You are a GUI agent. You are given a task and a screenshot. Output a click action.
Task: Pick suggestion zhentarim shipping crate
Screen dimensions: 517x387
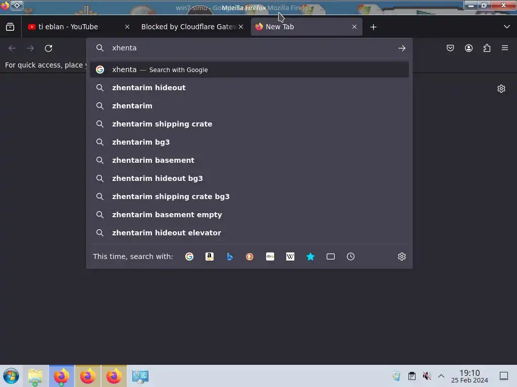coord(249,124)
